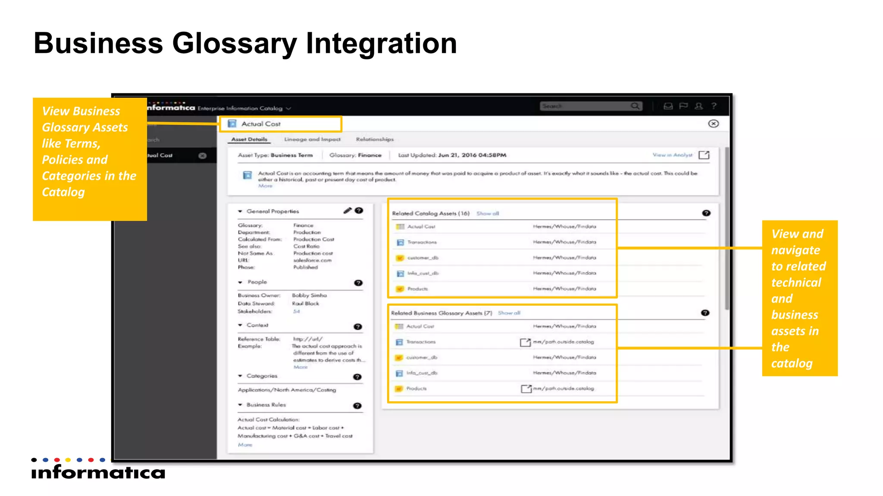Screen dimensions: 883x496
Task: Open the user profile icon in header
Action: [x=699, y=106]
